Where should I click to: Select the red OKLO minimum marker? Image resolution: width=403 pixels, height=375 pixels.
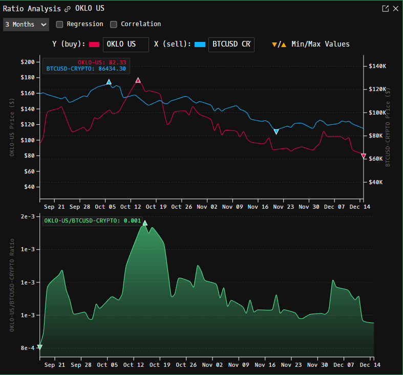click(364, 156)
